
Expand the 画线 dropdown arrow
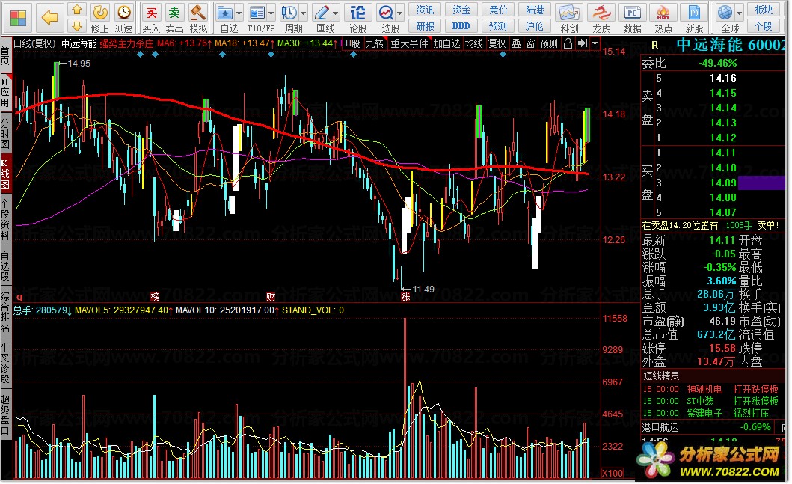[x=336, y=13]
